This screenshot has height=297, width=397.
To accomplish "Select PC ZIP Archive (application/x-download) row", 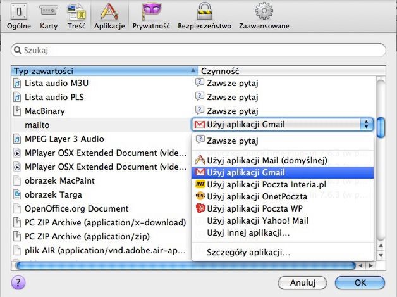I will click(101, 223).
